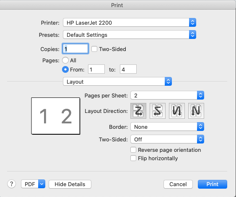
Task: Check the Flip horizontally option
Action: (133, 158)
